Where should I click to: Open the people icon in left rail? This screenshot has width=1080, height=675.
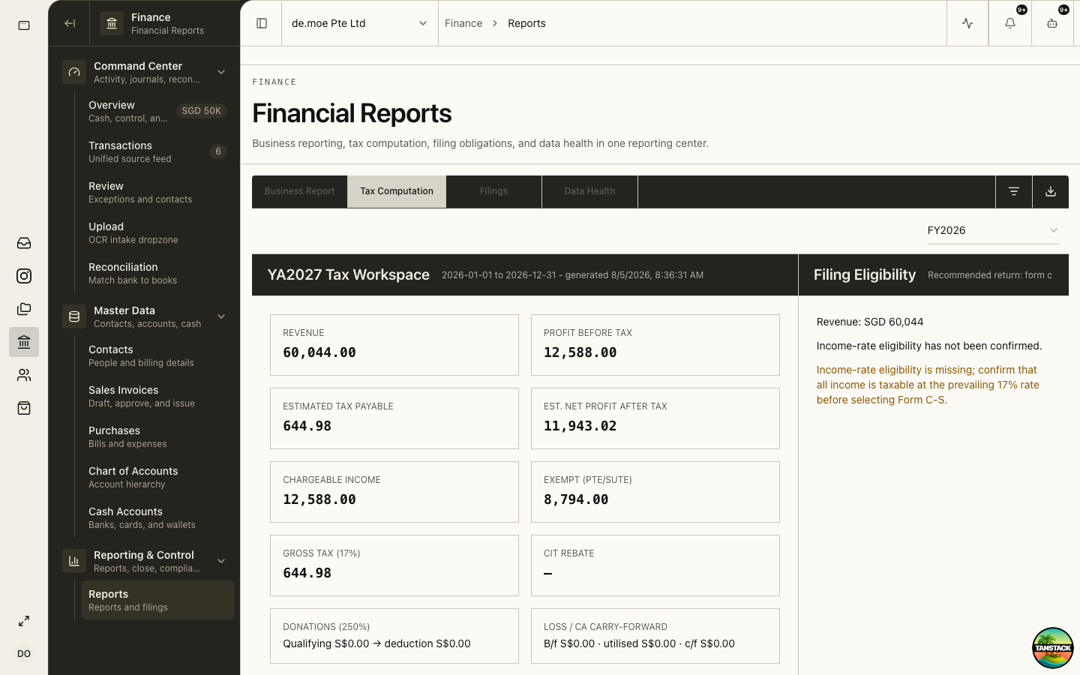(x=24, y=375)
